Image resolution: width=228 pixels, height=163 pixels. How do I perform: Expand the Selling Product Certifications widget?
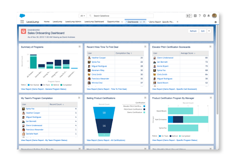[x=145, y=98]
